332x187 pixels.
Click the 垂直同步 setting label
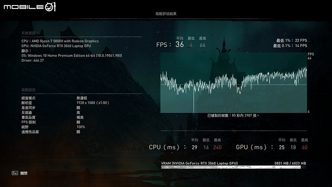point(28,108)
